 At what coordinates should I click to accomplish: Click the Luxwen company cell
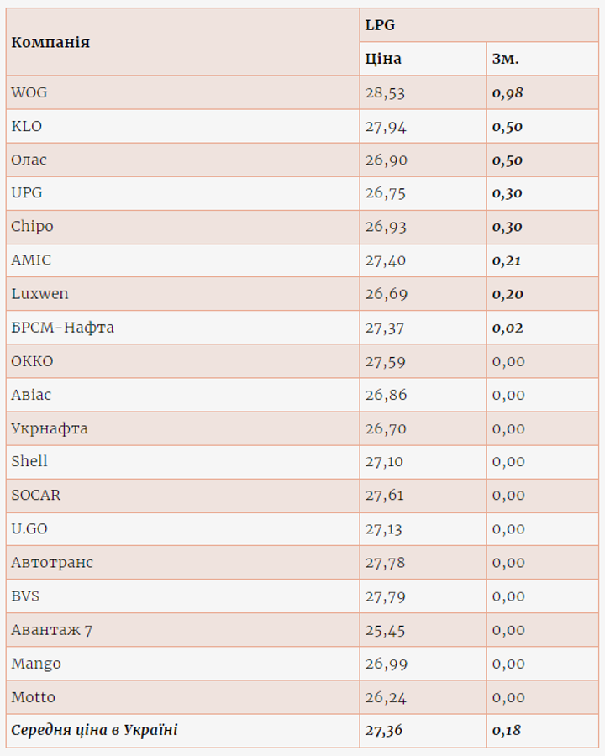click(39, 294)
